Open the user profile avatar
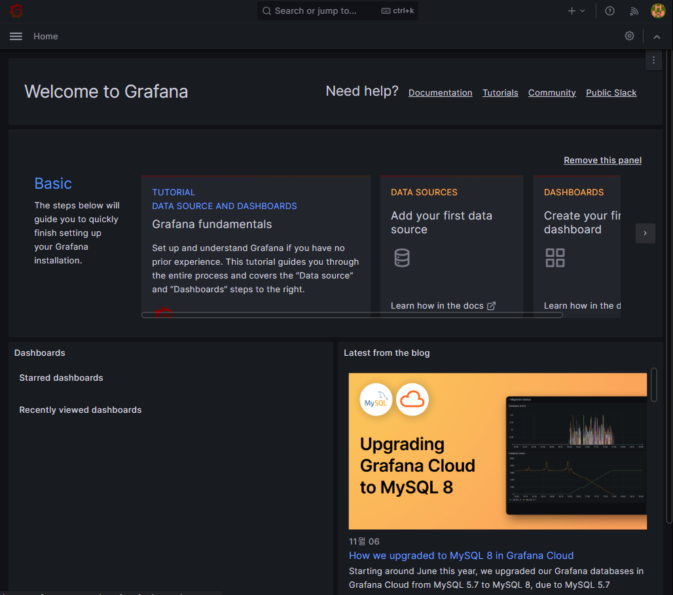 pos(658,11)
